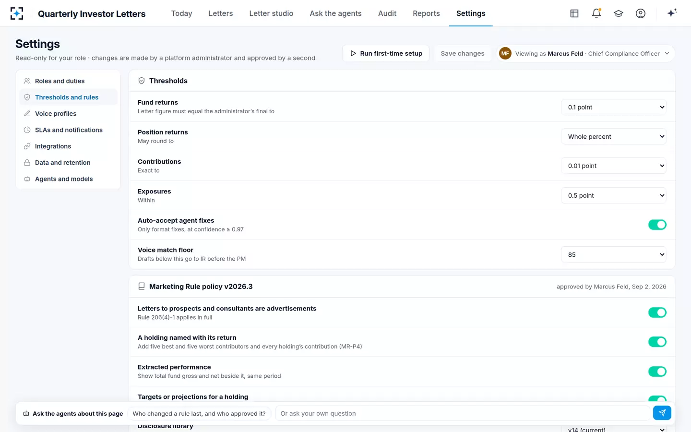Send the question with the paper-plane button
Image resolution: width=691 pixels, height=432 pixels.
click(662, 413)
